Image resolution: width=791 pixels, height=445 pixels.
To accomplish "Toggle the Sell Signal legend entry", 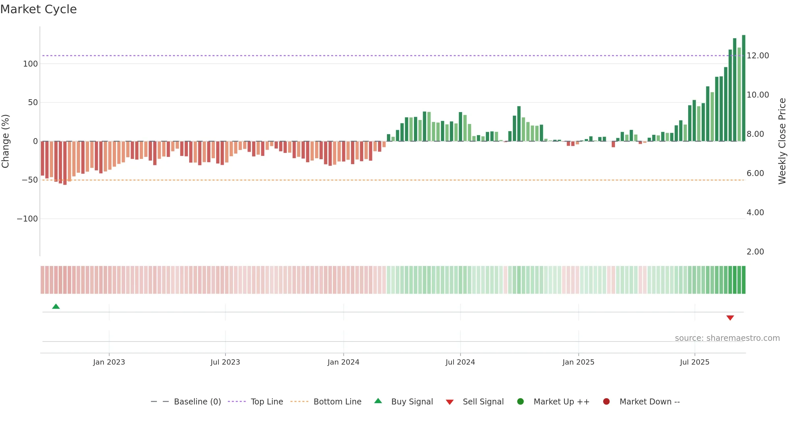I will 475,401.
